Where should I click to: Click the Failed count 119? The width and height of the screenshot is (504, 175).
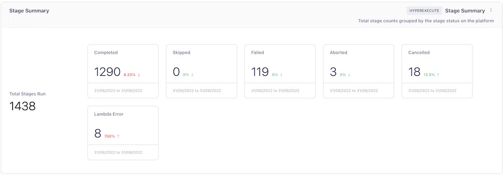(260, 72)
